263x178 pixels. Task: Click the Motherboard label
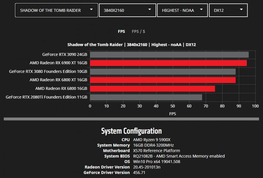[x=116, y=150]
